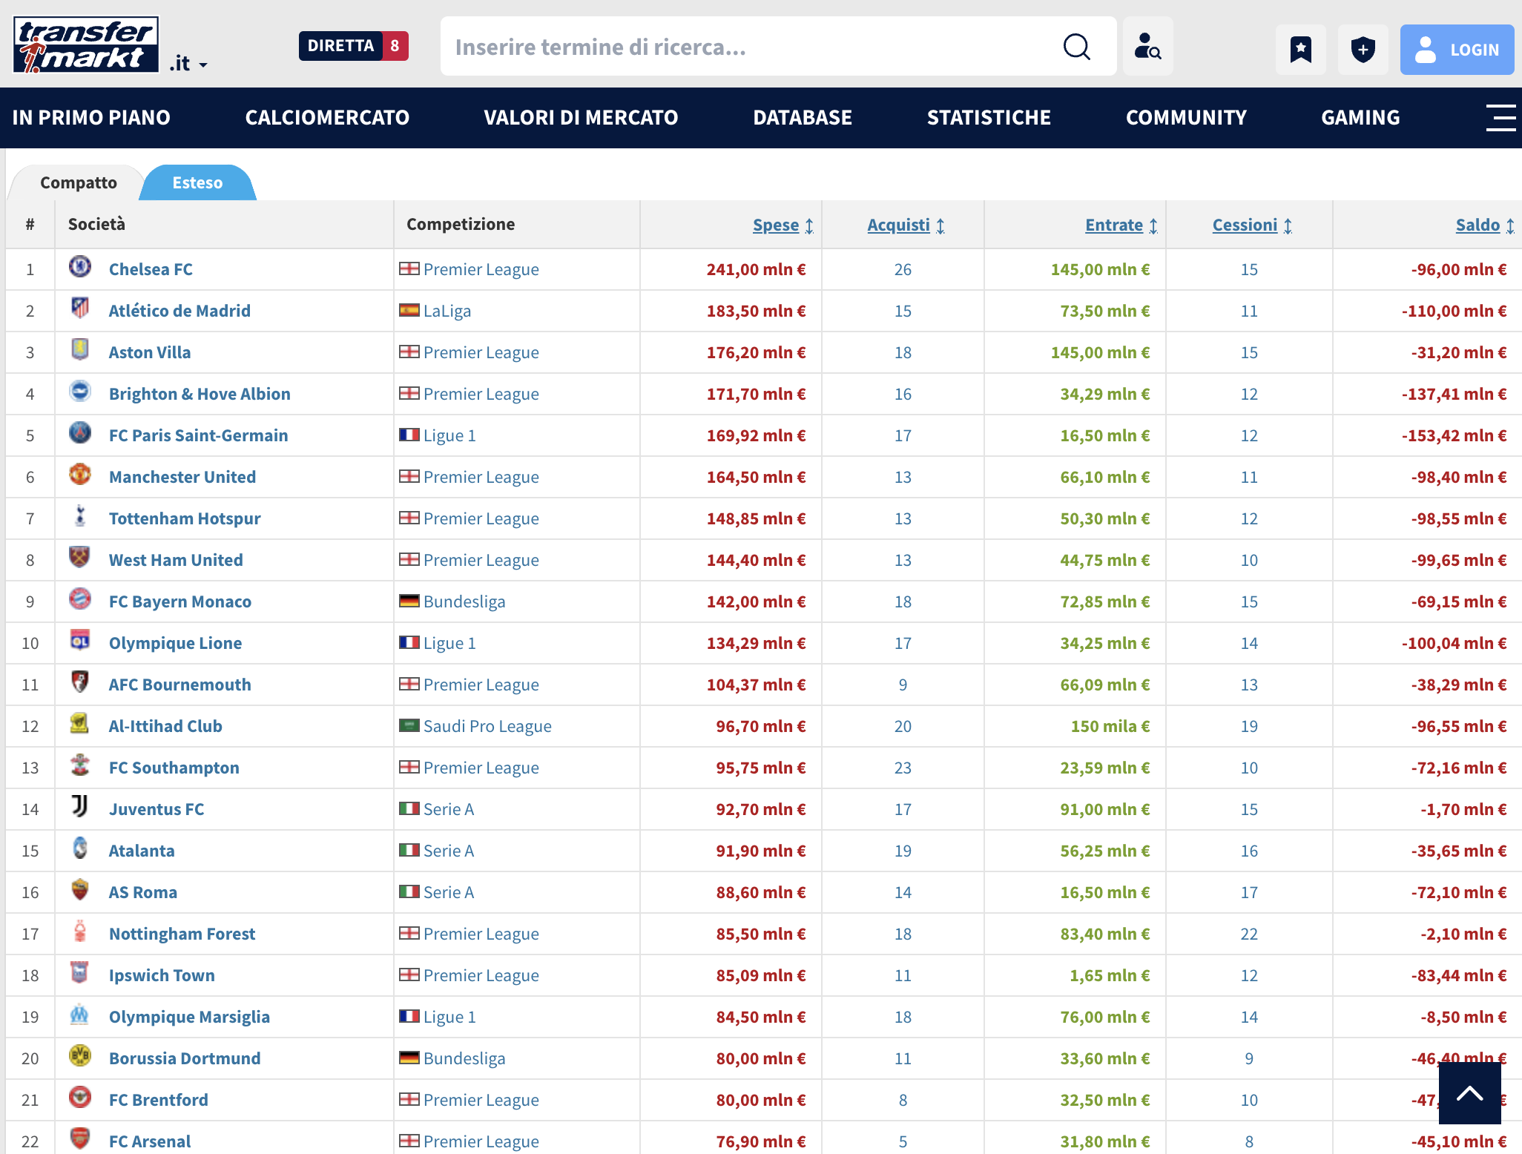
Task: Open the hamburger menu icon
Action: click(1500, 118)
